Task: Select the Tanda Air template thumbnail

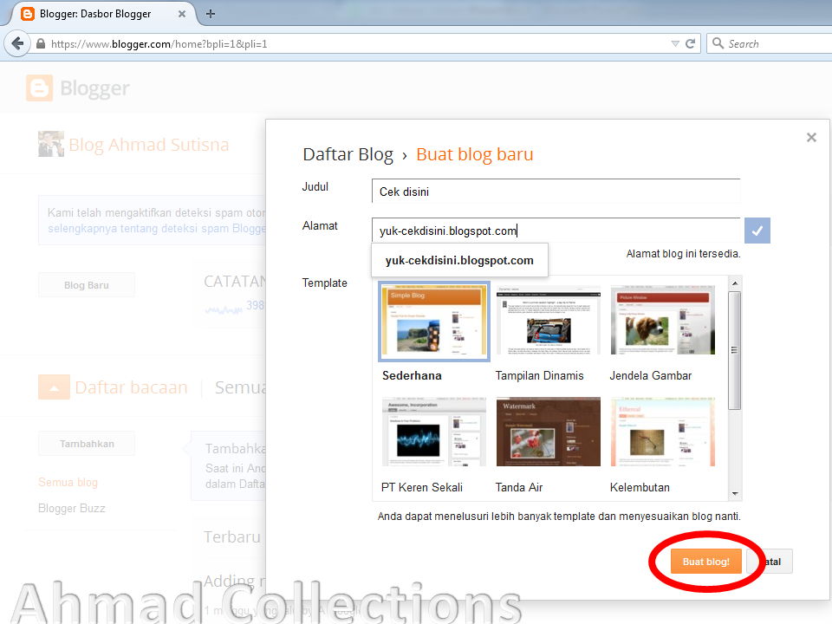Action: click(x=548, y=432)
